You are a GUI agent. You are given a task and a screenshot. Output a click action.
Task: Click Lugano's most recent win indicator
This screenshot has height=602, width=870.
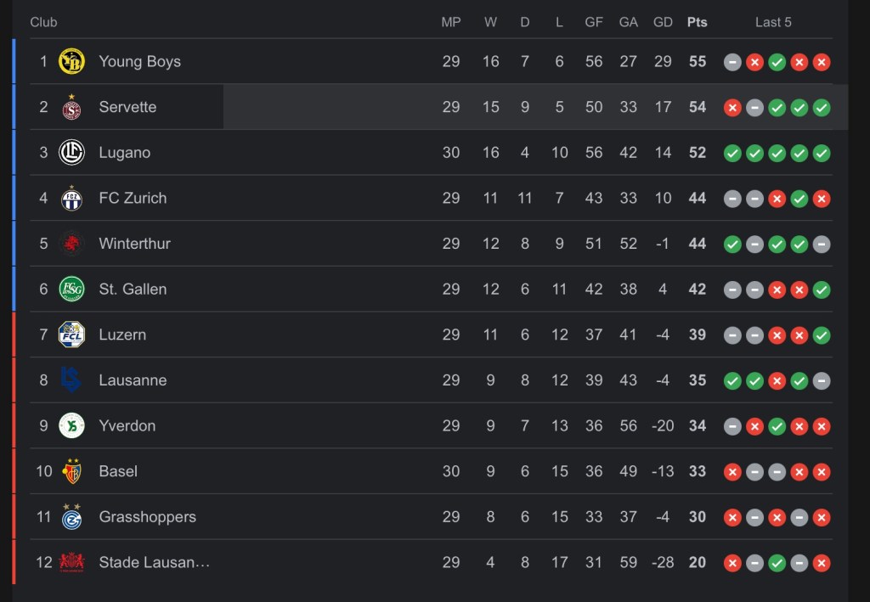(821, 153)
